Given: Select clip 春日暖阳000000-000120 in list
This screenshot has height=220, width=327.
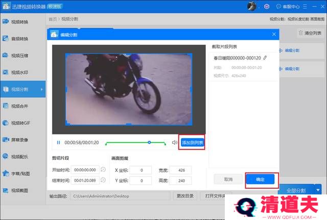Looking at the screenshot, I should coord(244,67).
